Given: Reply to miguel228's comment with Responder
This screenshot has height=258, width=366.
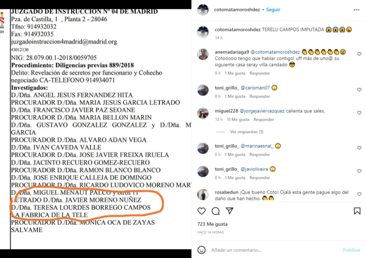Looking at the screenshot, I should click(263, 120).
